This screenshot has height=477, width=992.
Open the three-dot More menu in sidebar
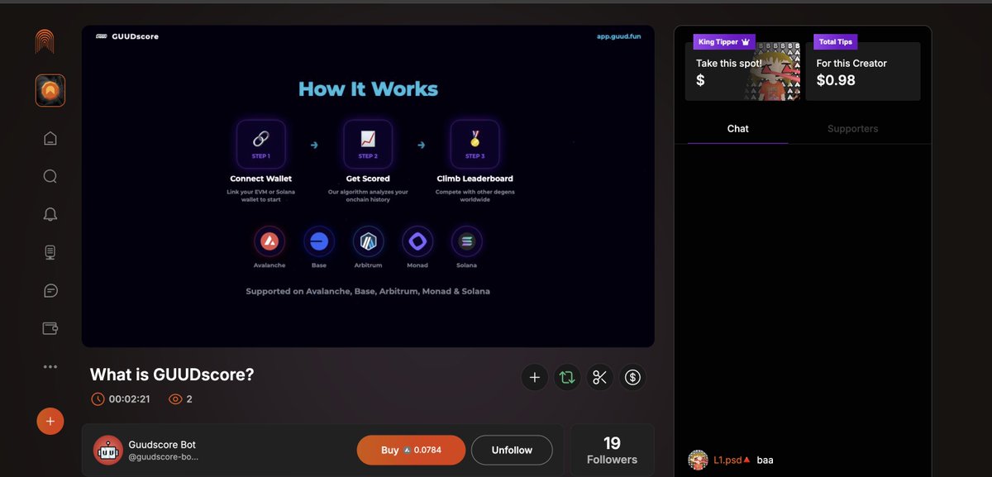[50, 366]
